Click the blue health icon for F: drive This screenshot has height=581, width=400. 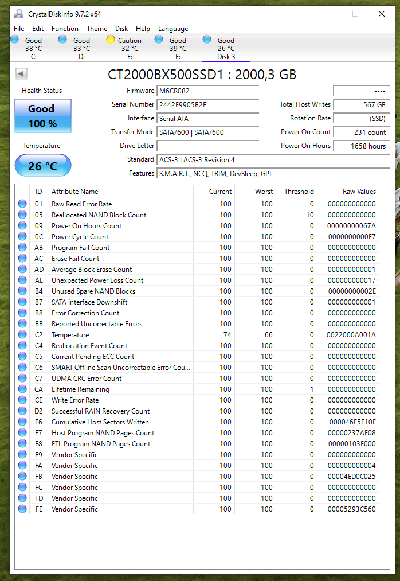pos(159,39)
